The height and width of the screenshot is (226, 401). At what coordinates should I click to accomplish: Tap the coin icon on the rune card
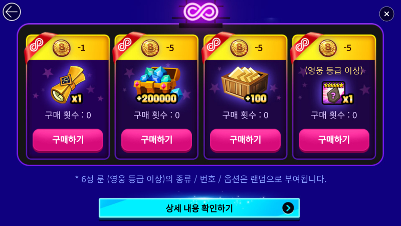coord(328,48)
